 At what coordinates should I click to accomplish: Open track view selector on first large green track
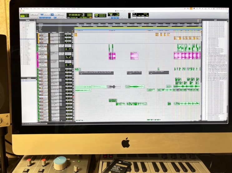coord(42,48)
